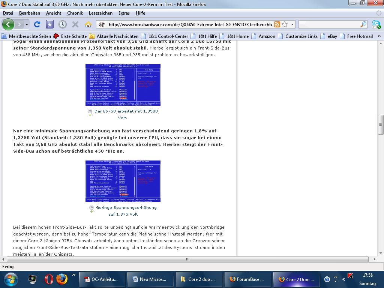
Task: Click the zoom magnifier beside 'Geringe Spannungserhöhung'
Action: point(91,208)
